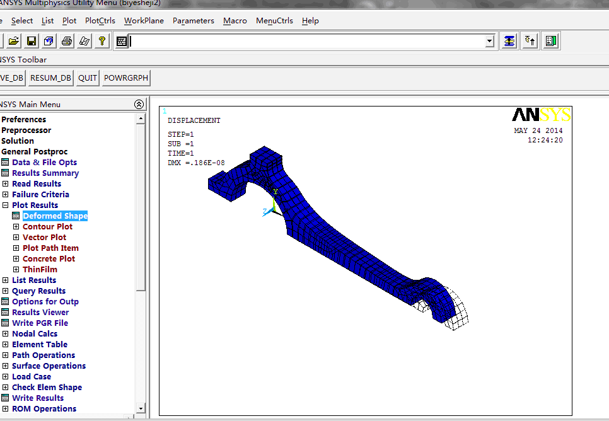Click the Preprocessor main menu item

click(26, 130)
